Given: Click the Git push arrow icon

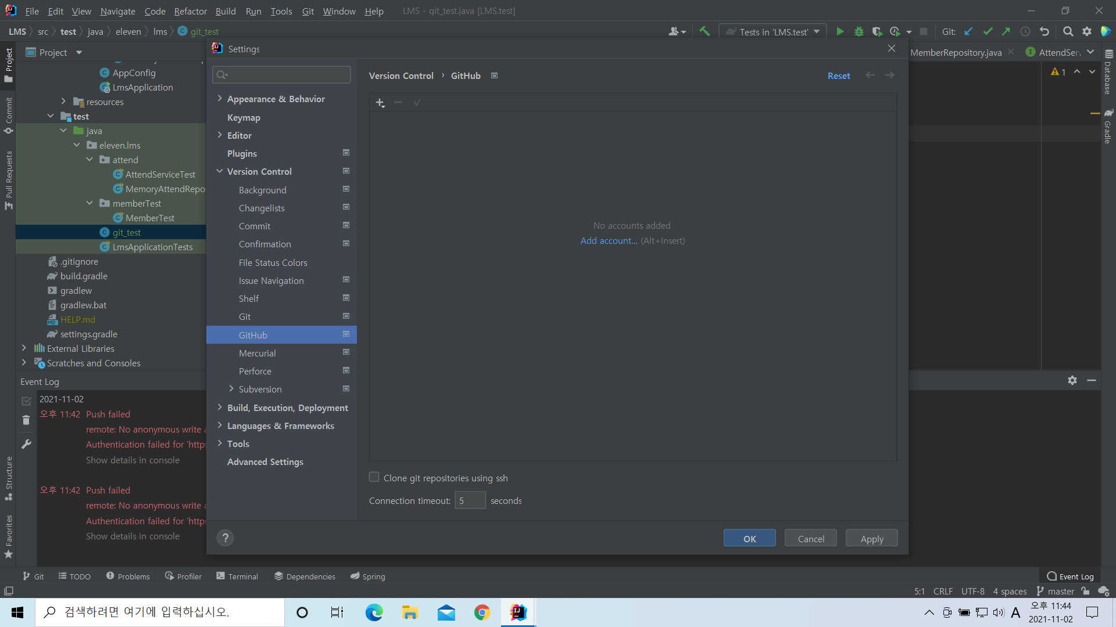Looking at the screenshot, I should [x=1006, y=32].
